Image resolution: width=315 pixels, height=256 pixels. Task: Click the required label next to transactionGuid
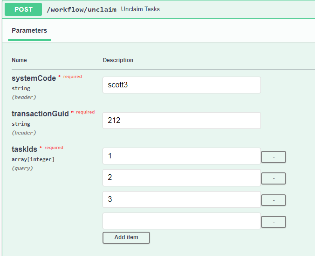click(85, 112)
